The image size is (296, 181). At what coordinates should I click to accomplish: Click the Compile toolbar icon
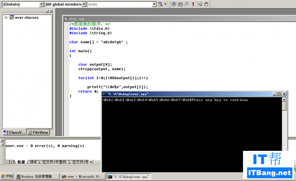174,4
